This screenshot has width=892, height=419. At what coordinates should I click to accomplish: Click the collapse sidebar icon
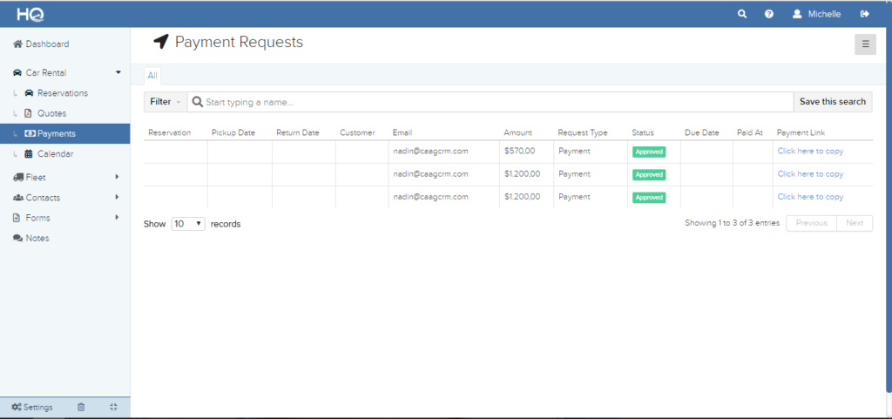pyautogui.click(x=113, y=407)
